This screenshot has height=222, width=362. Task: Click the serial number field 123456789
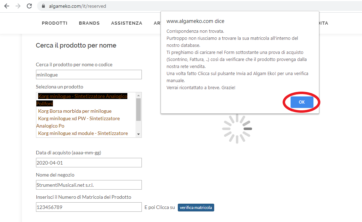pyautogui.click(x=89, y=207)
